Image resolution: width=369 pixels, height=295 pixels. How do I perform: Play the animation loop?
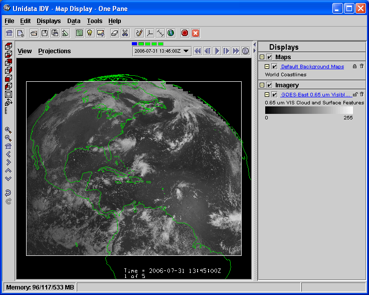pos(217,51)
